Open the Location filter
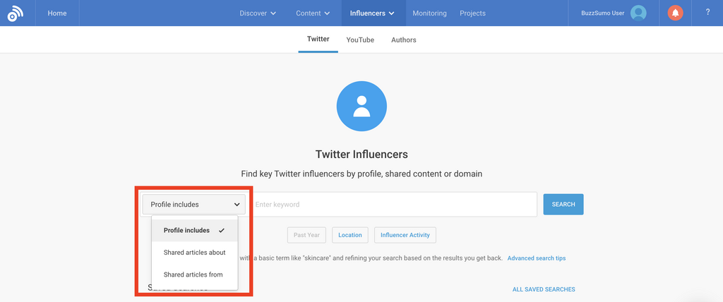 (x=349, y=235)
